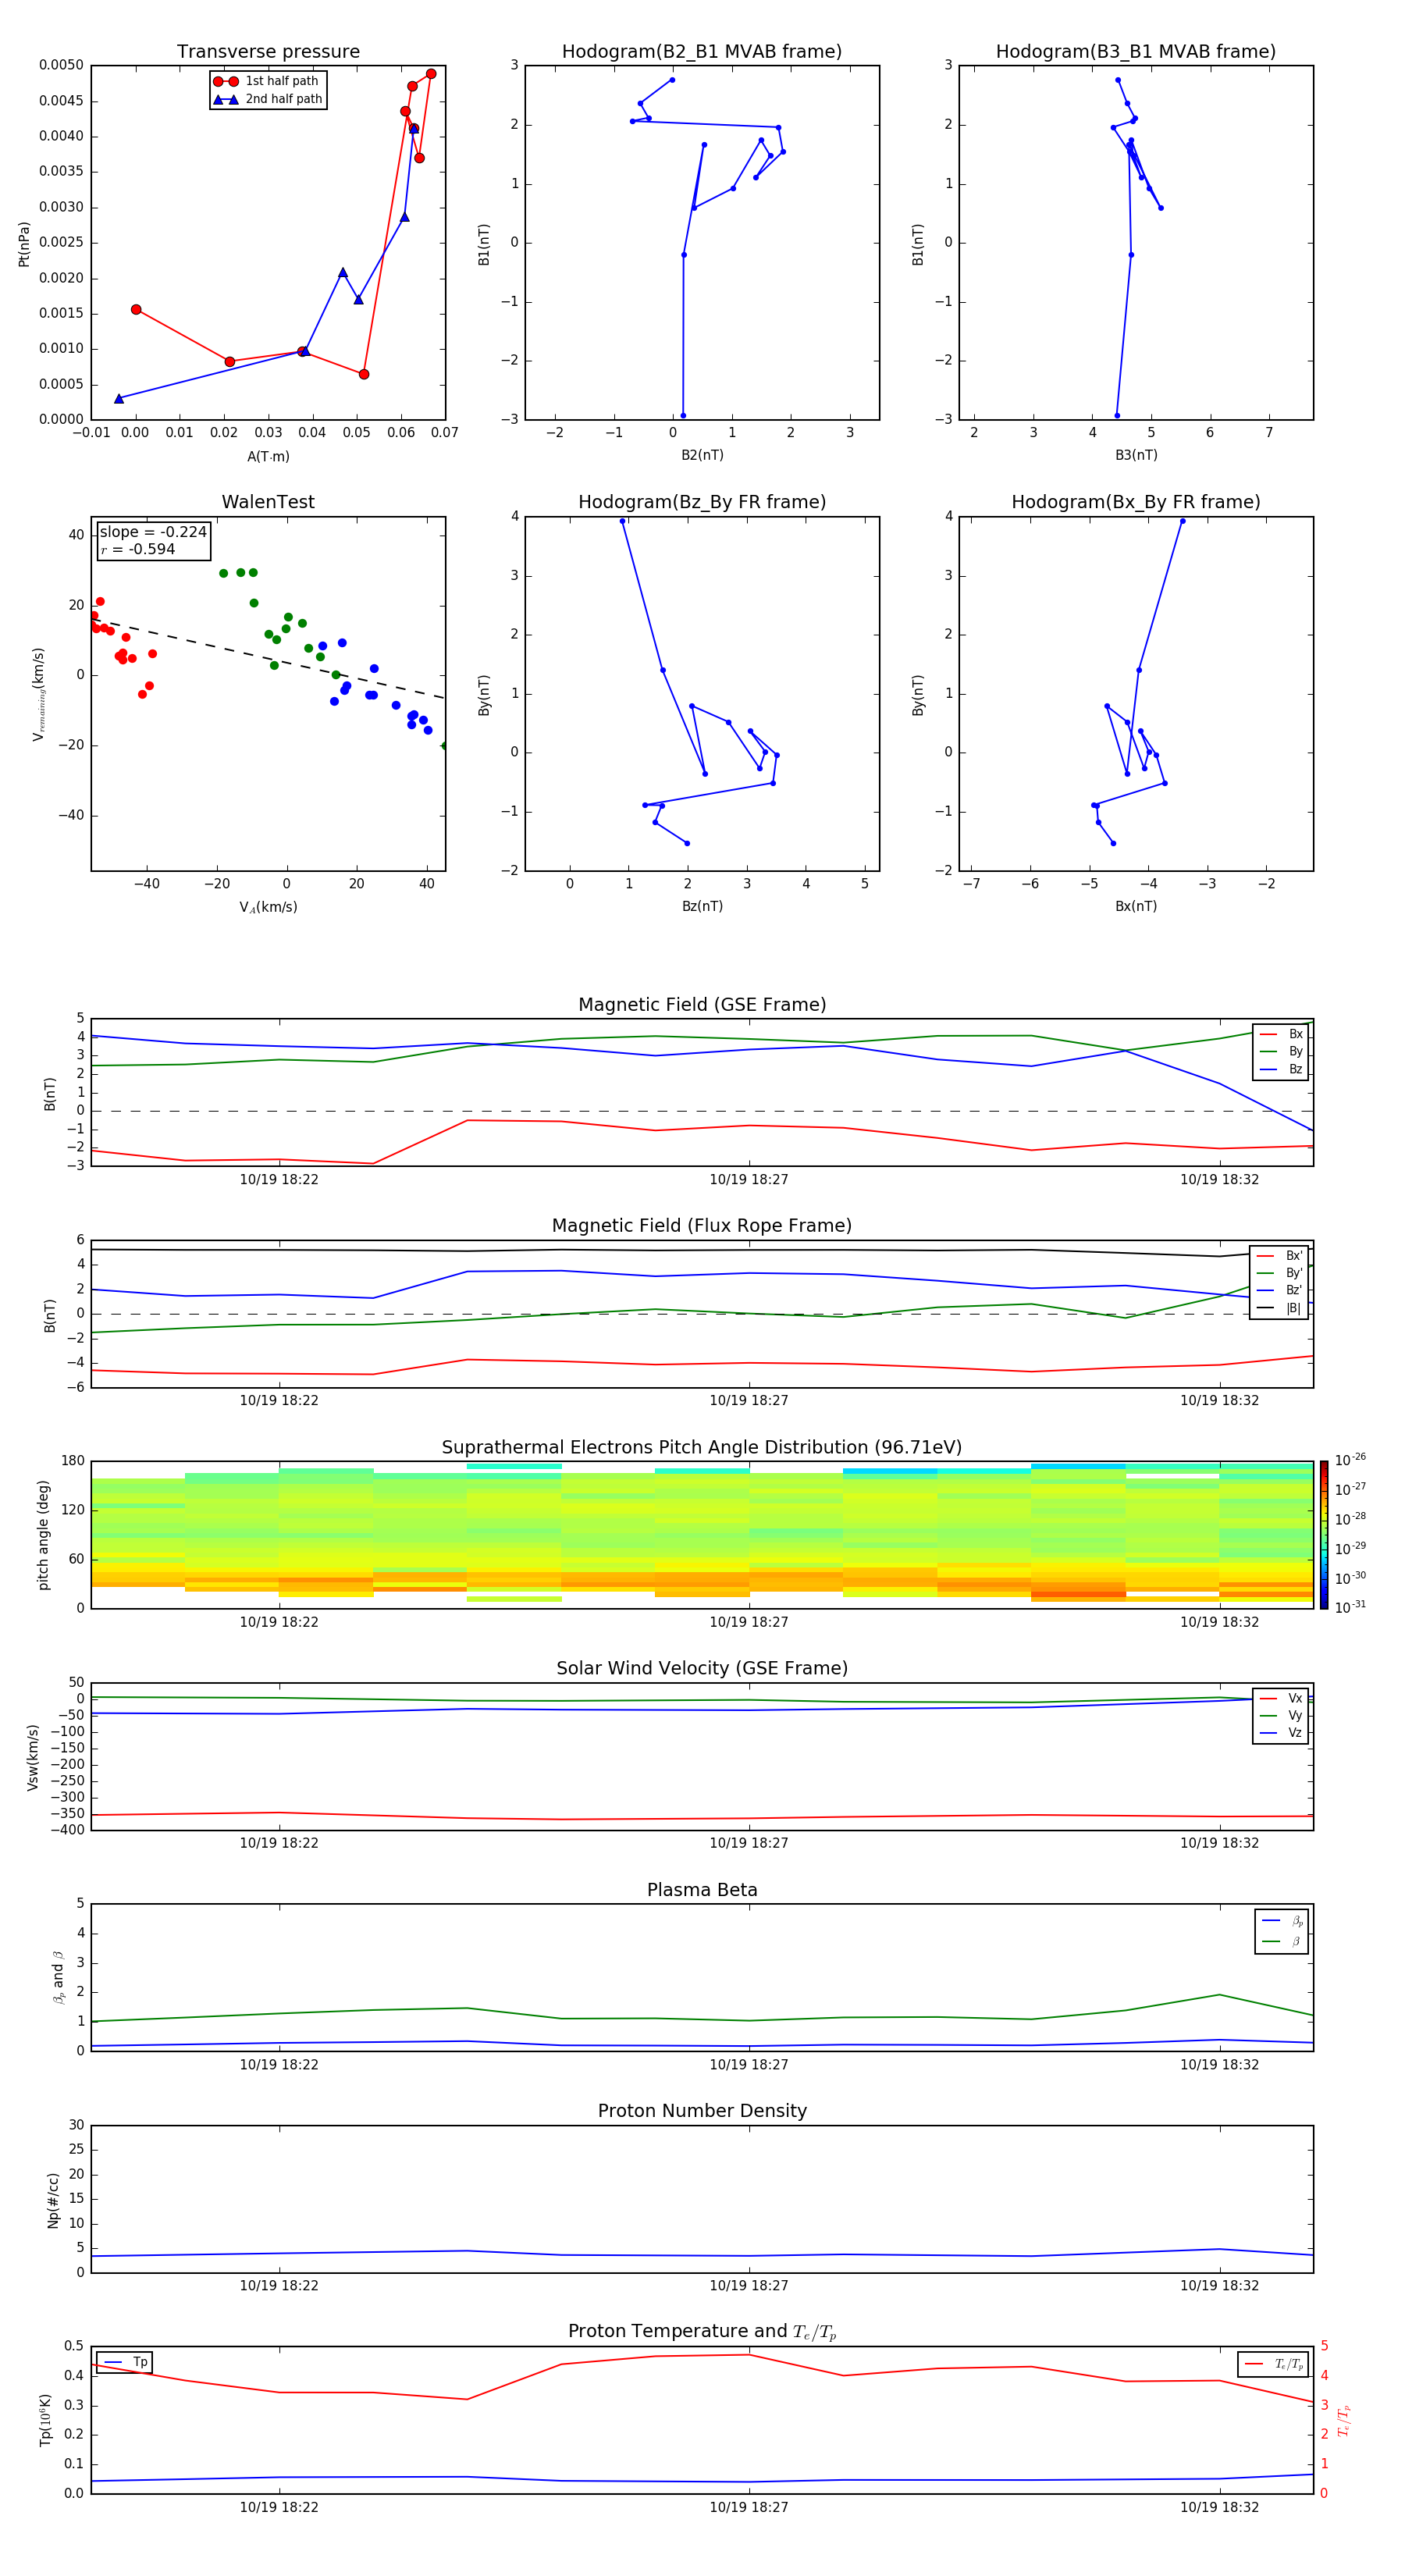Image resolution: width=1405 pixels, height=2576 pixels.
Task: Click the 'Magnetic Field (GSE Frame)' title
Action: click(702, 1005)
